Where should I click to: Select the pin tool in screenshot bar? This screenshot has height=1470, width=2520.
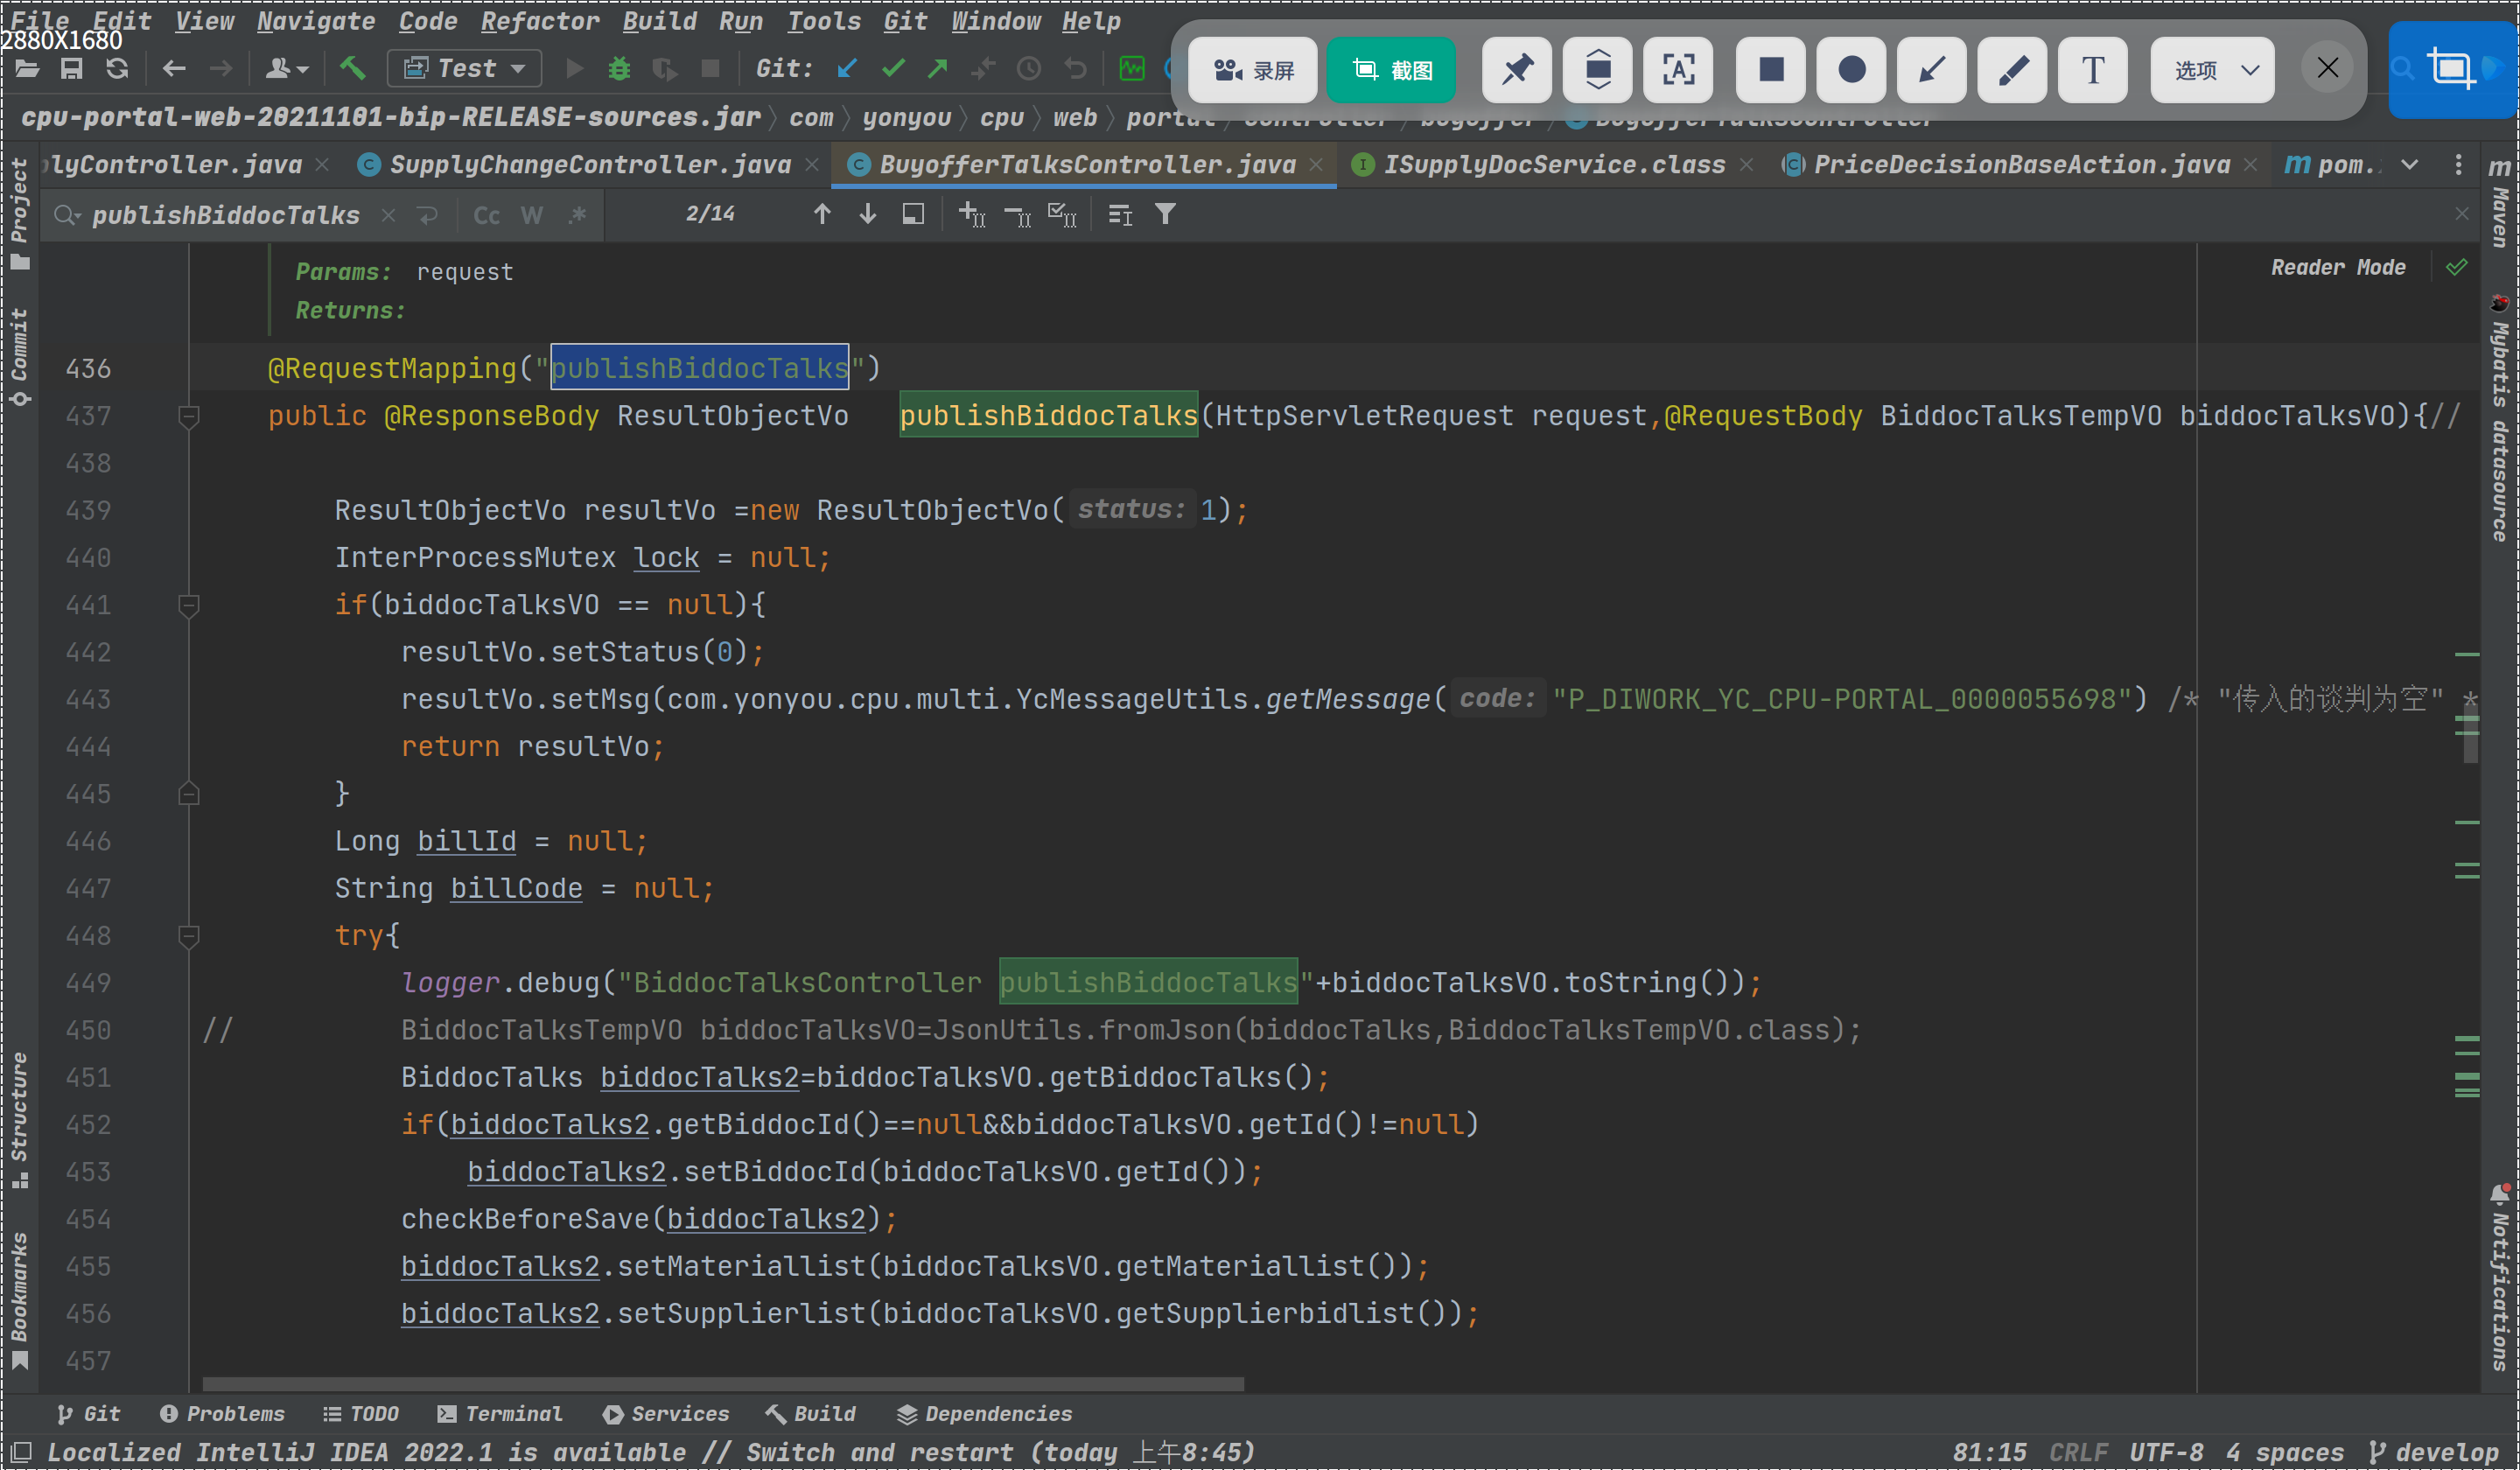coord(1516,69)
